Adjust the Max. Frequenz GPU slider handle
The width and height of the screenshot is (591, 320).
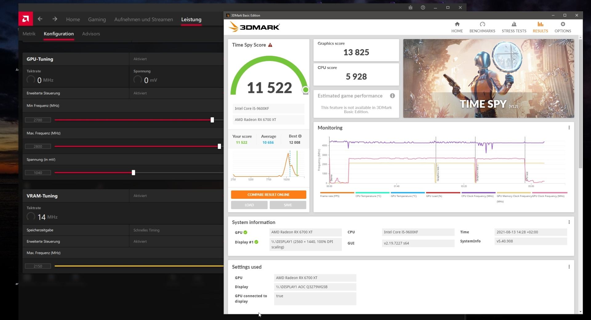coord(219,146)
